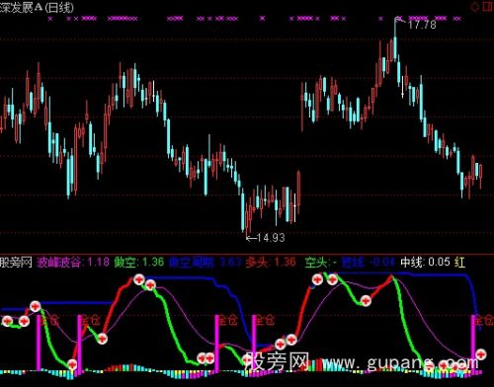Click the 波峰波谷: 1.18 indicator value
Screen dimensions: 494x387
point(73,263)
